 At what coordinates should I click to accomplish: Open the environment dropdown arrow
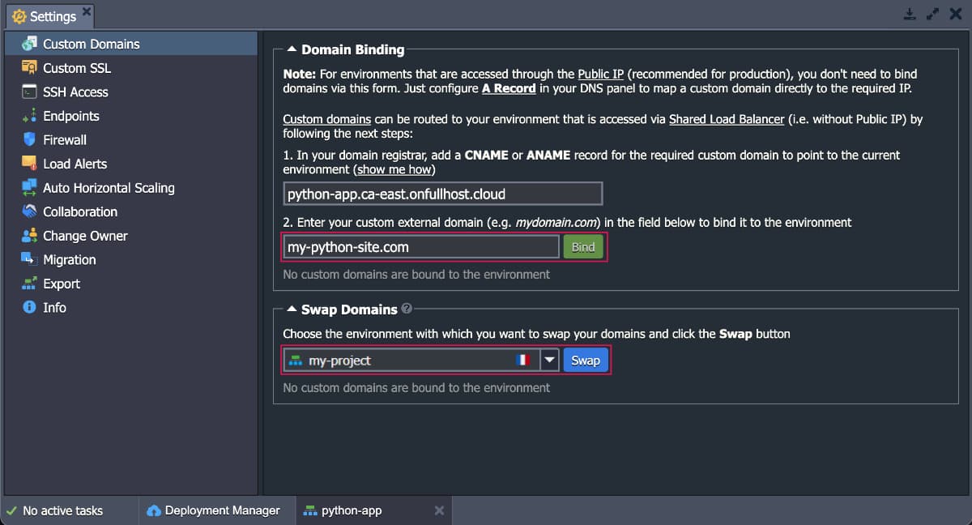(x=550, y=361)
